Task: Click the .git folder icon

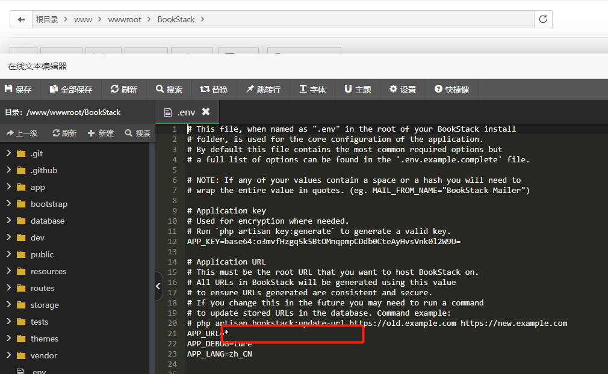Action: [21, 154]
